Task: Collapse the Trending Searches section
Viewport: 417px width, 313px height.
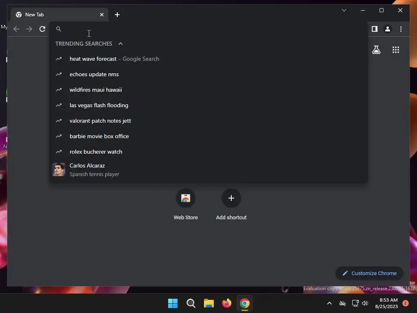Action: coord(121,44)
